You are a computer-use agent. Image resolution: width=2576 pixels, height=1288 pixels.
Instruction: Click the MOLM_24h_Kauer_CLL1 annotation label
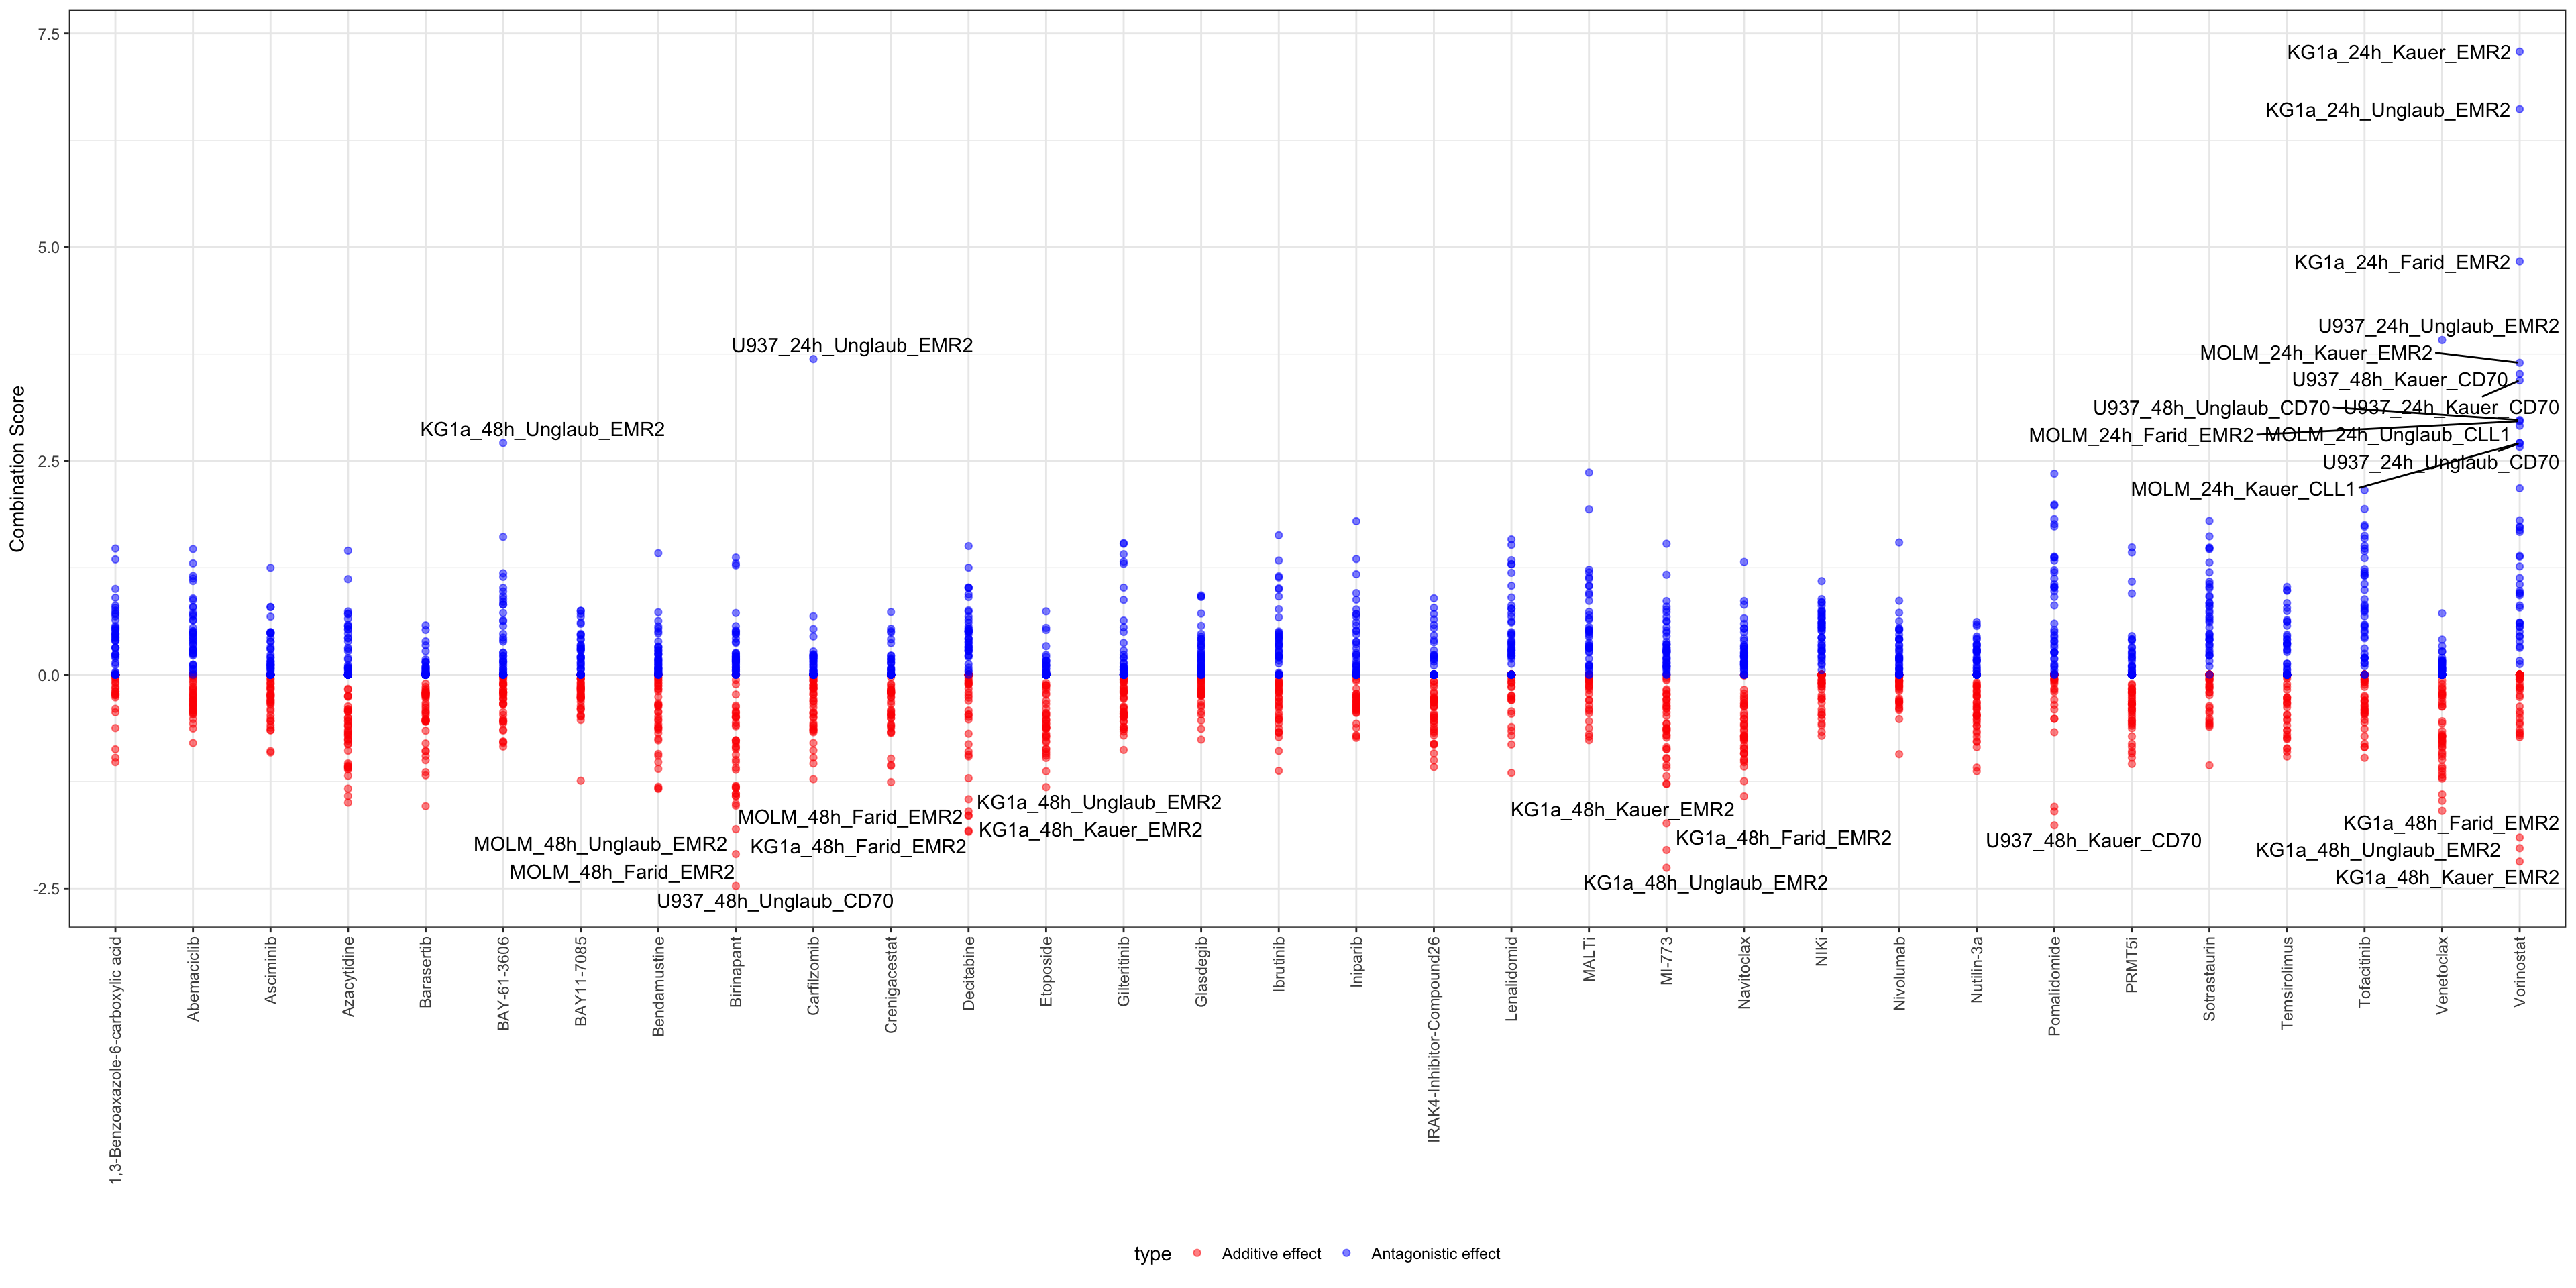coord(2242,489)
